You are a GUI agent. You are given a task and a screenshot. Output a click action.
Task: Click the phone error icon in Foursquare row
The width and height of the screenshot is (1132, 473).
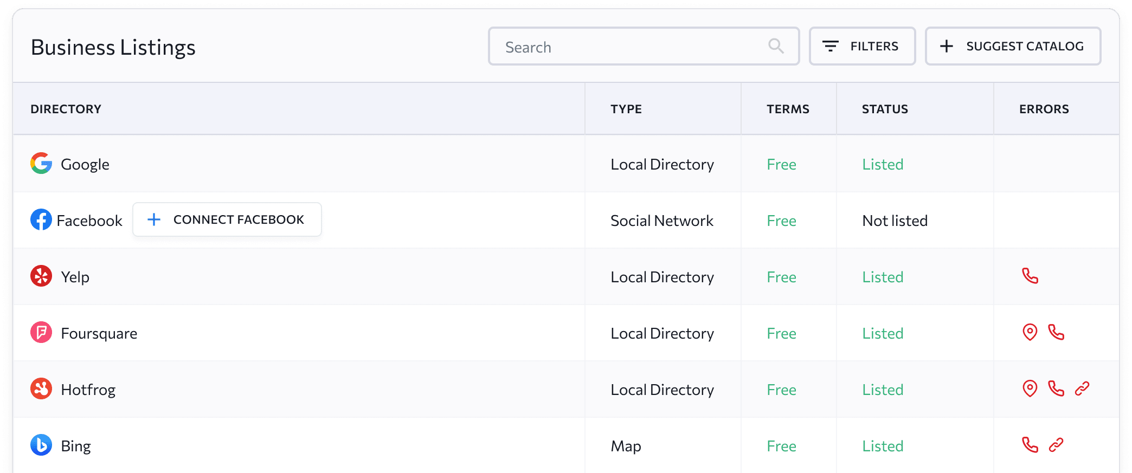pyautogui.click(x=1056, y=332)
